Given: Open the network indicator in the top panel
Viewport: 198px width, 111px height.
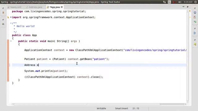Looking at the screenshot, I should click(164, 2).
